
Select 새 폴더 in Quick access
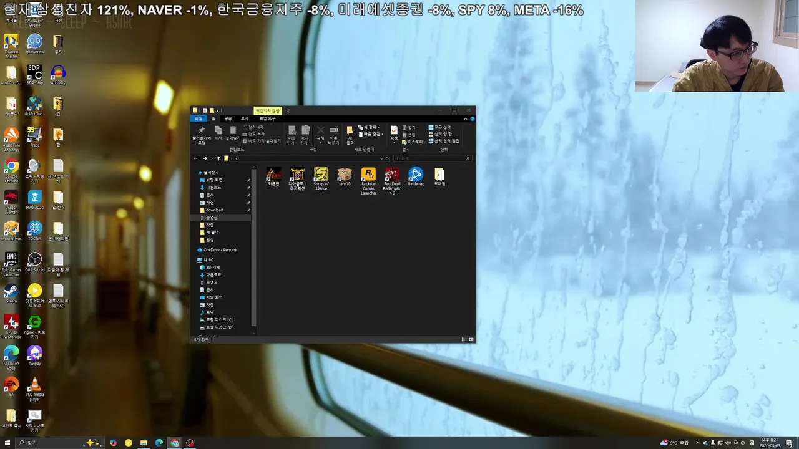[209, 233]
